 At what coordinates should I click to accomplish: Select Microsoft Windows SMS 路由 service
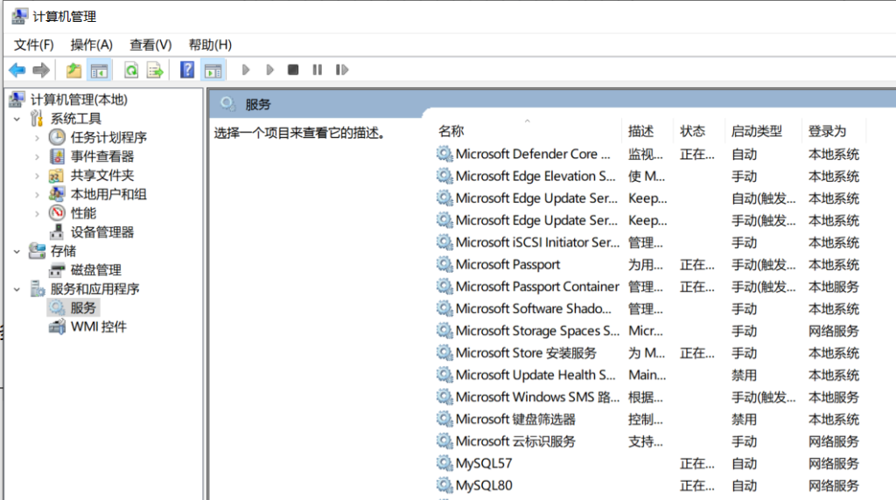[648, 397]
